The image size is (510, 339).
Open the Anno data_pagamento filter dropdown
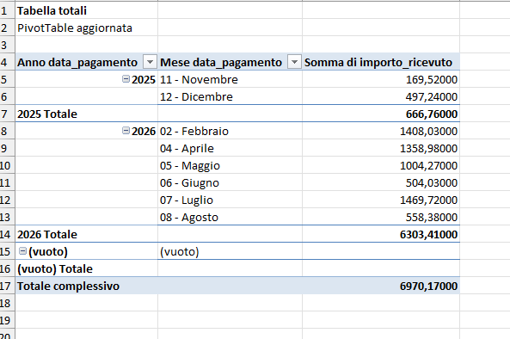[x=150, y=62]
